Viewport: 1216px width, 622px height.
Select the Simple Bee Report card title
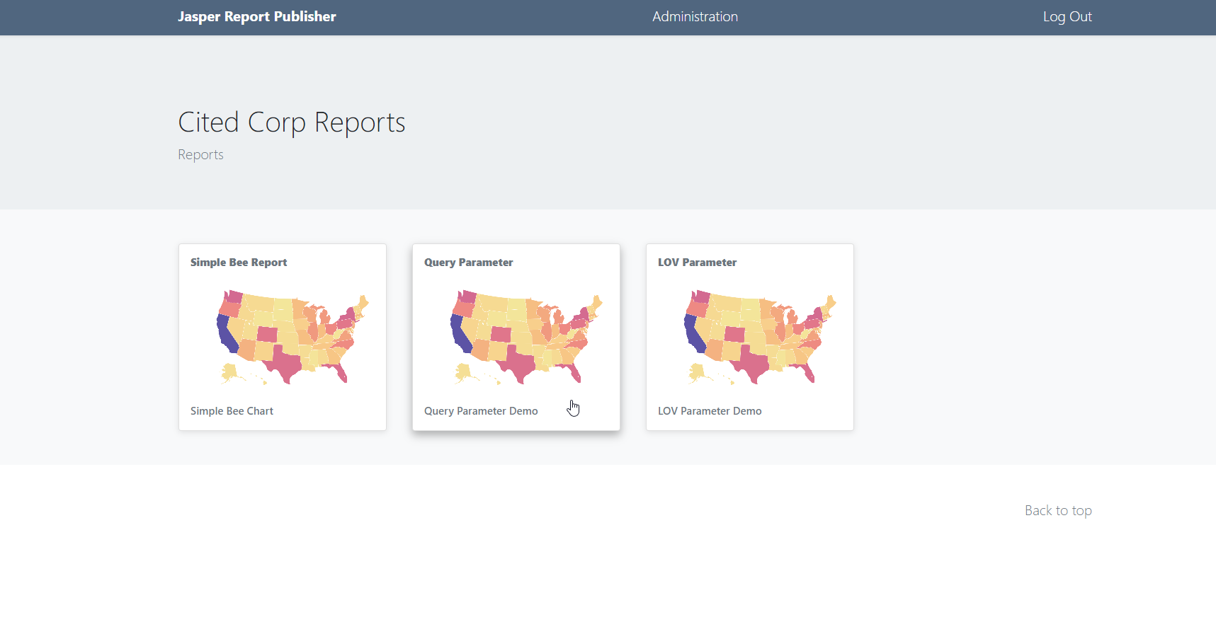[x=239, y=262]
